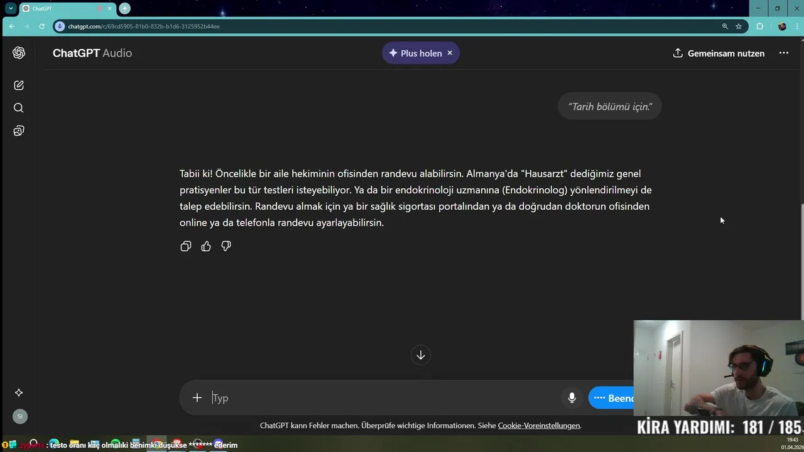Viewport: 804px width, 452px height.
Task: End the voice session with Beenden button
Action: [612, 398]
